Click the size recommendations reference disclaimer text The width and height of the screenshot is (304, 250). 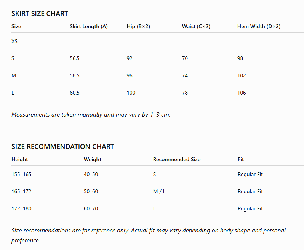point(149,236)
